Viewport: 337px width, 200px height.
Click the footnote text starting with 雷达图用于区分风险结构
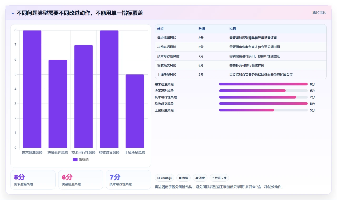[x=219, y=187]
